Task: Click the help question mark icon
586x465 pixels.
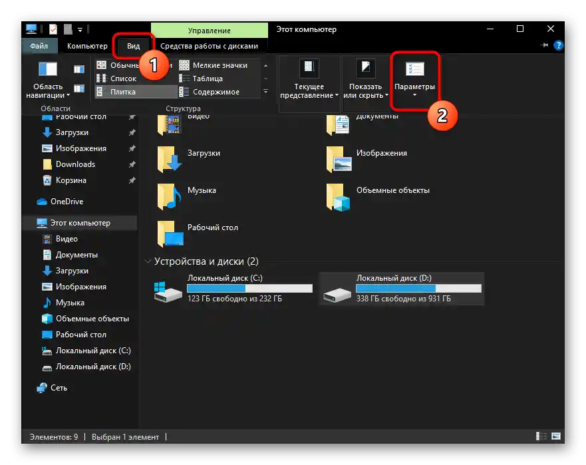Action: tap(558, 45)
